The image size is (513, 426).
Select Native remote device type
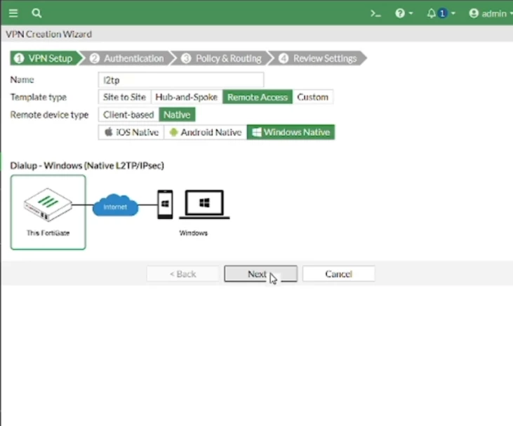177,115
